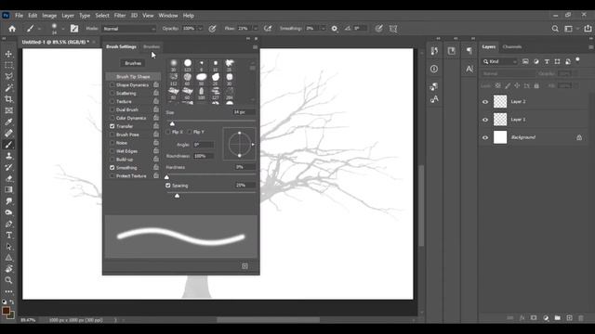Select Brush Tip Shape option
595x334 pixels.
click(x=133, y=76)
